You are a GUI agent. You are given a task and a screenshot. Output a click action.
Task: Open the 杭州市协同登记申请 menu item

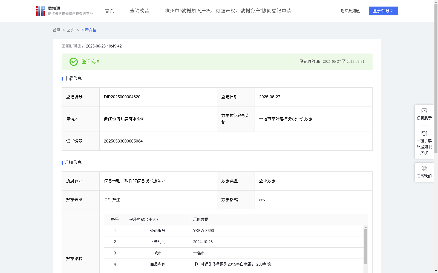228,11
